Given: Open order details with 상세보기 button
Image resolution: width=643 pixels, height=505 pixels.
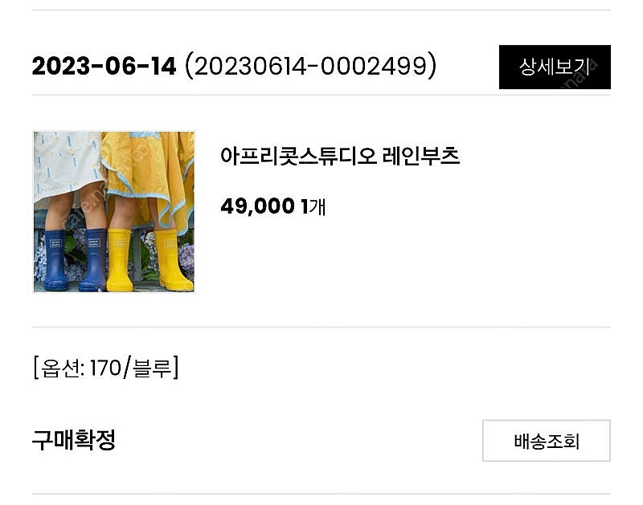Looking at the screenshot, I should click(555, 67).
